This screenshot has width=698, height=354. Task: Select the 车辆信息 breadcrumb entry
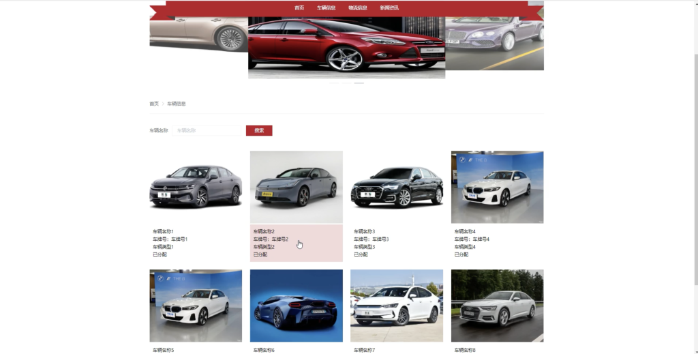coord(177,104)
